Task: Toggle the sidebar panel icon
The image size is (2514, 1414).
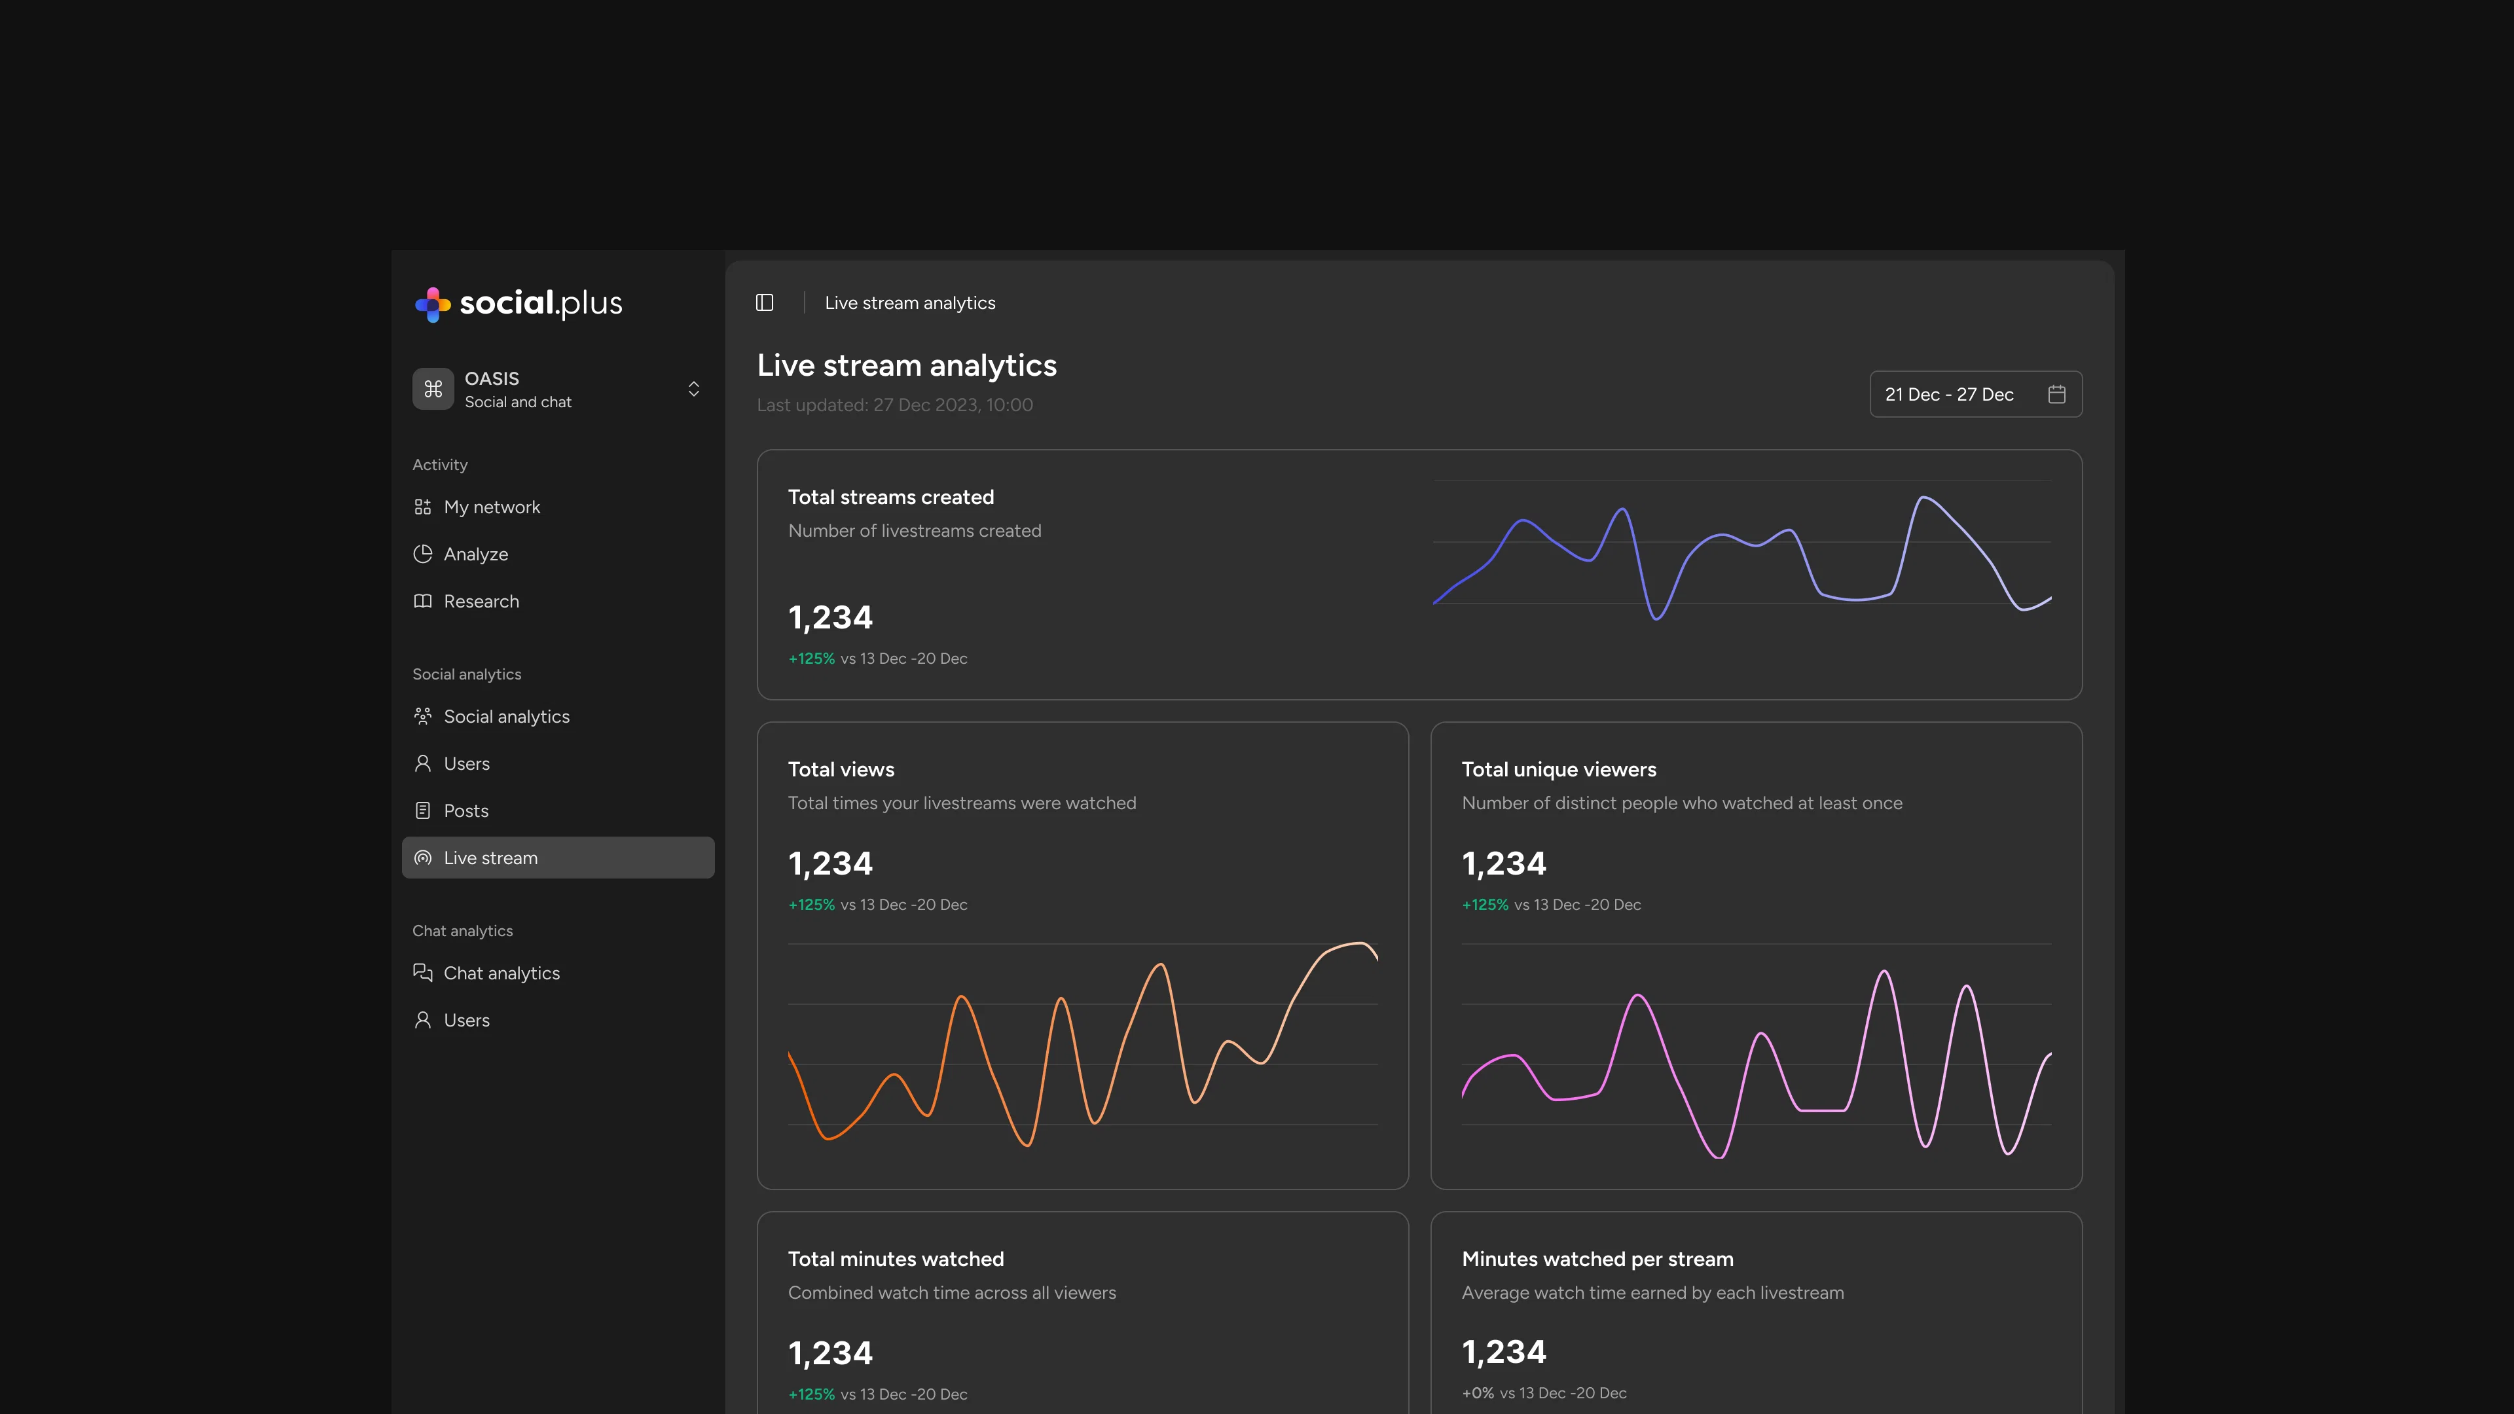Action: pos(764,302)
